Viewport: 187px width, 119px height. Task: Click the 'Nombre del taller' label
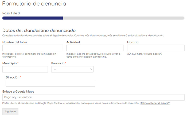15,42
